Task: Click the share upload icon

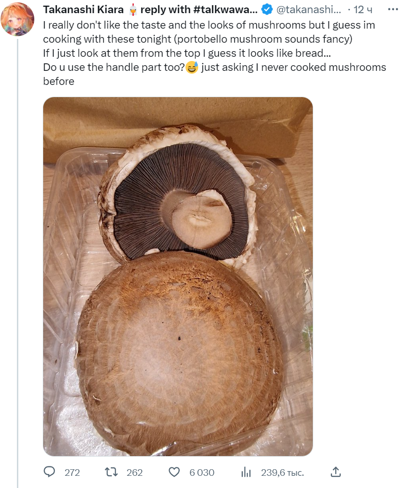Action: [335, 472]
